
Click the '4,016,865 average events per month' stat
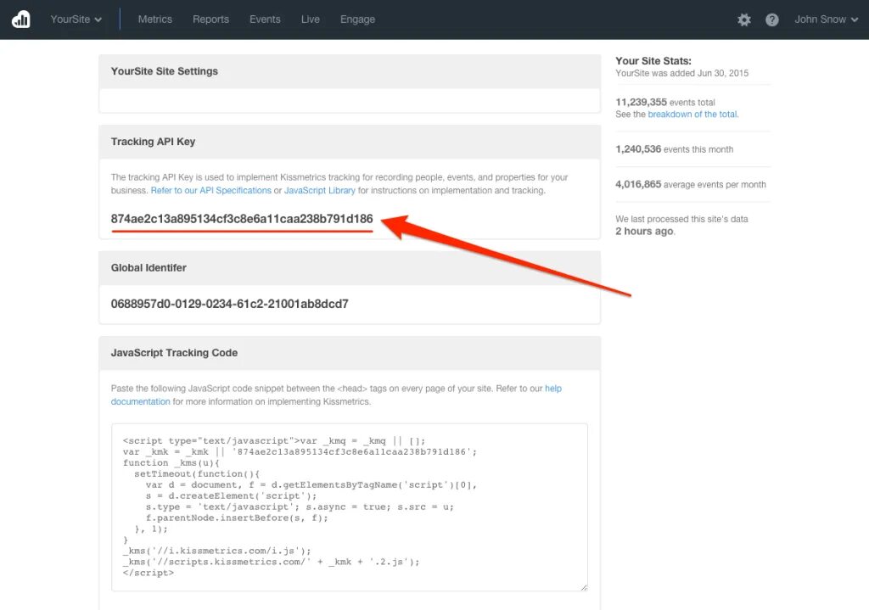pos(691,184)
